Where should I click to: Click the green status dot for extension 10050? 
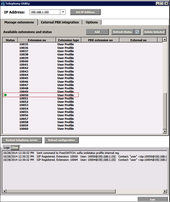pos(5,95)
